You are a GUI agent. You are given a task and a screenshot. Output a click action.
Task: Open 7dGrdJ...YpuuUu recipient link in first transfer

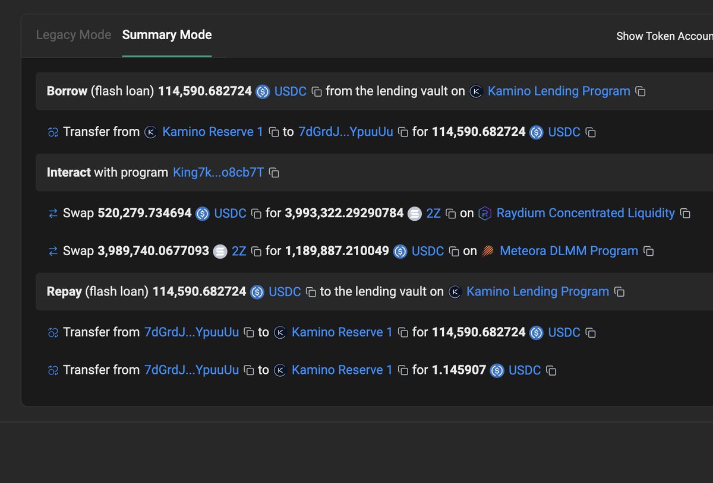point(346,132)
